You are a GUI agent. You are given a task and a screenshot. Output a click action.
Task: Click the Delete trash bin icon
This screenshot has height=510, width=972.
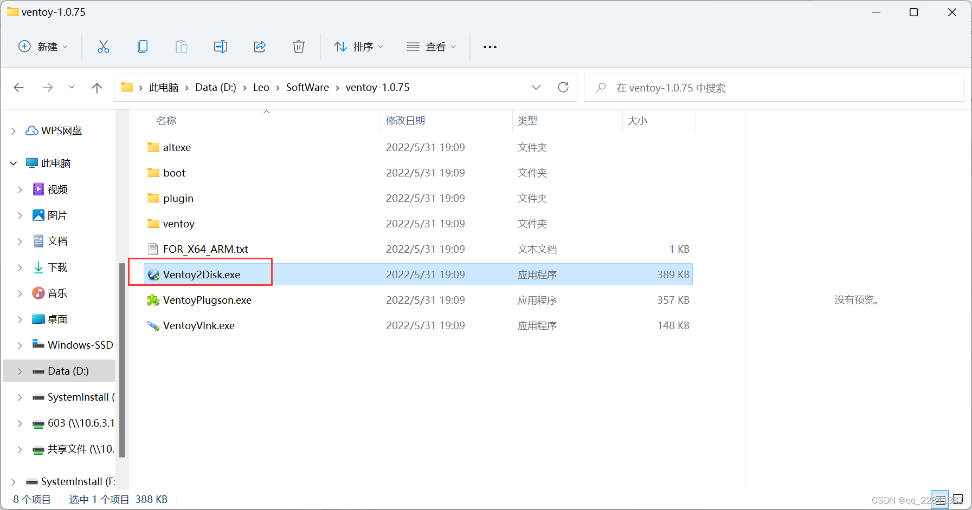pyautogui.click(x=299, y=47)
